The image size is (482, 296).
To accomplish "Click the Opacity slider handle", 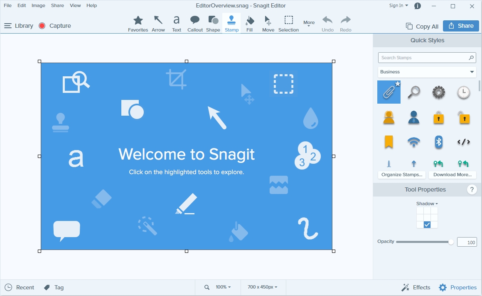I will [451, 242].
